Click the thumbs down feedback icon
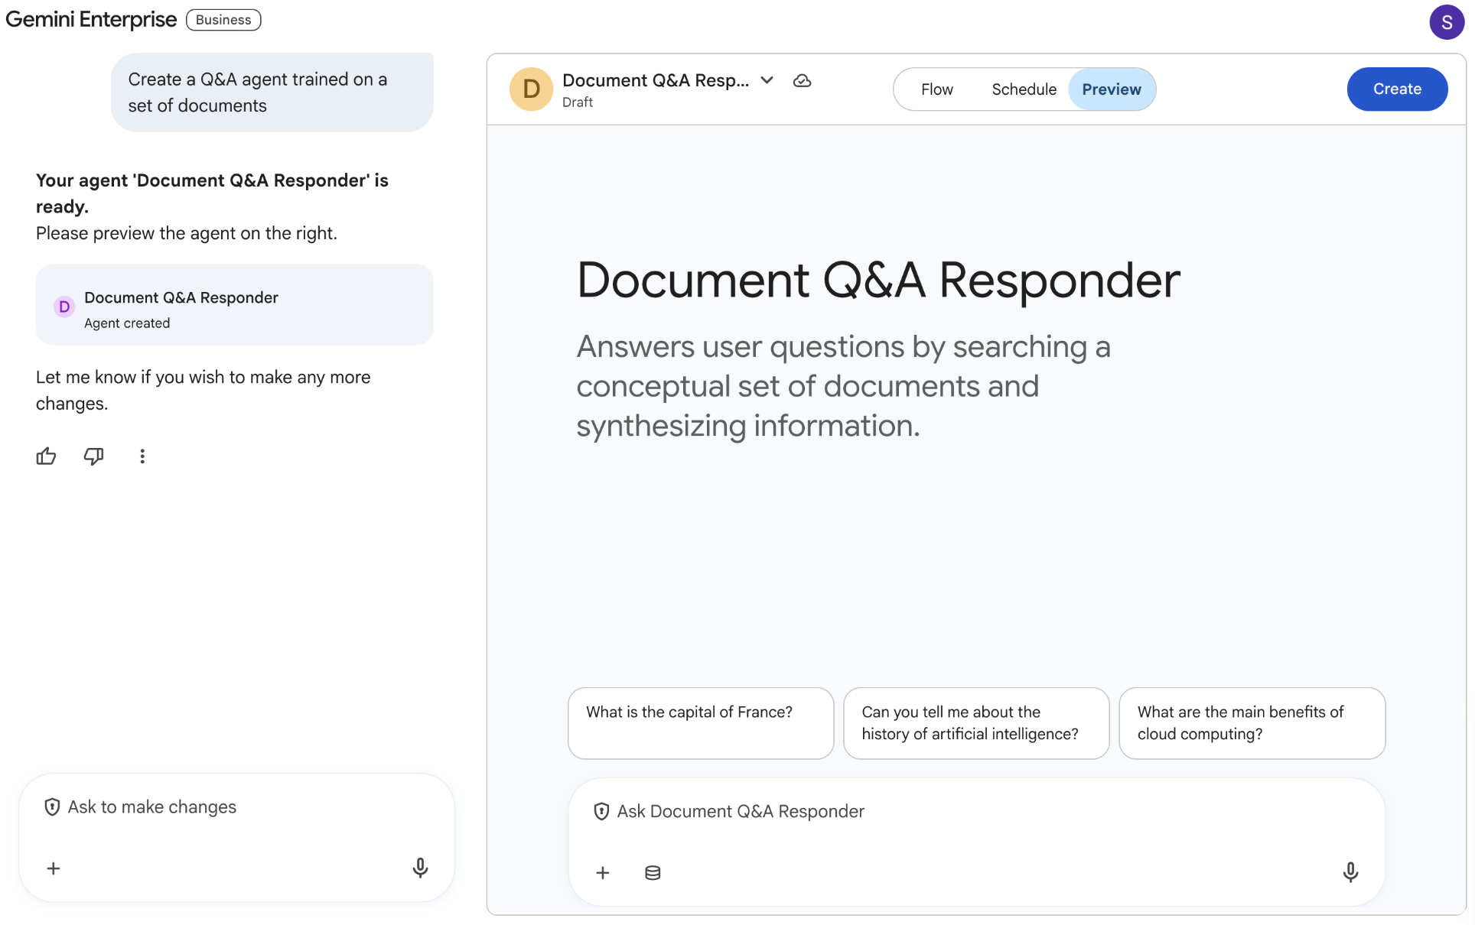Image resolution: width=1475 pixels, height=925 pixels. (x=93, y=456)
